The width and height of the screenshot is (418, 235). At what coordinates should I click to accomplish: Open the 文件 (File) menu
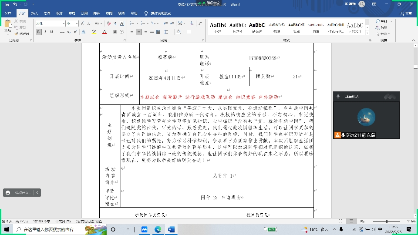[x=8, y=13]
